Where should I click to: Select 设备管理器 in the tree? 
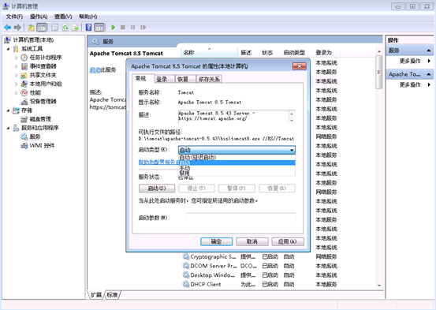(x=43, y=101)
